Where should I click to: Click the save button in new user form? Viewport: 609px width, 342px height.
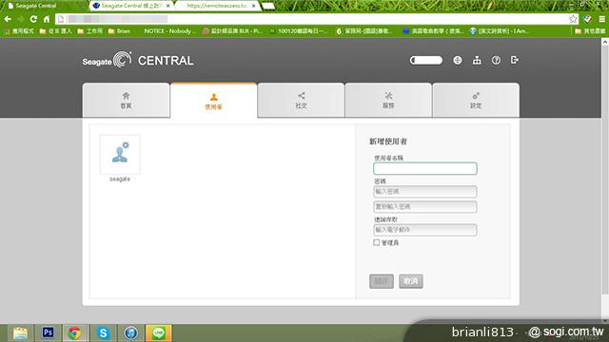[x=382, y=281]
